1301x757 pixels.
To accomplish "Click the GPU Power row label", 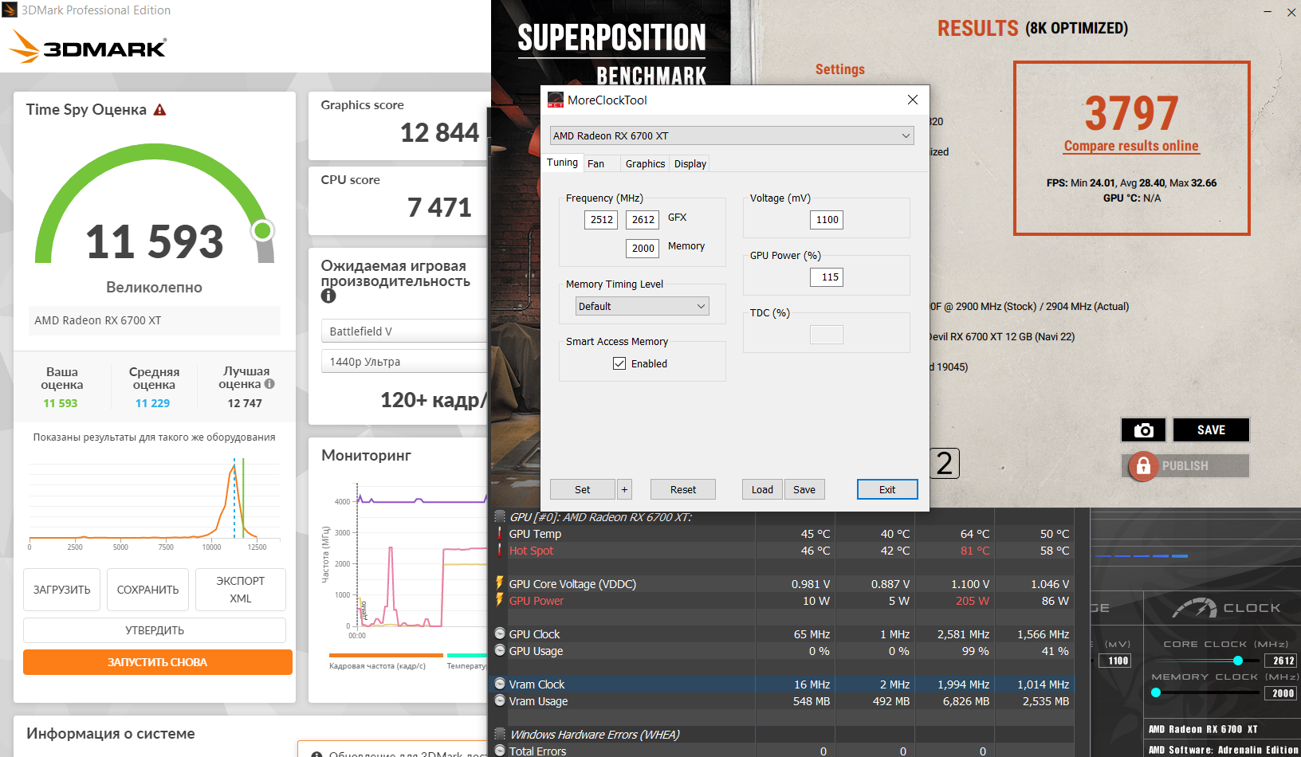I will (537, 601).
